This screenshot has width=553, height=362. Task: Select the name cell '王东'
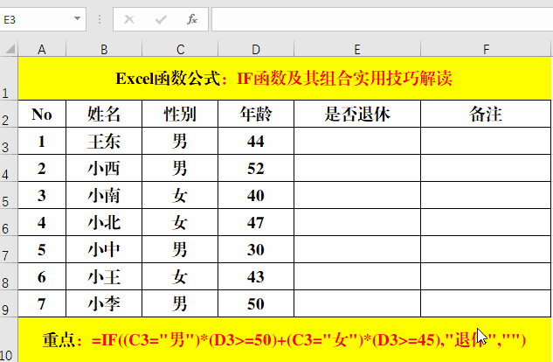[104, 141]
